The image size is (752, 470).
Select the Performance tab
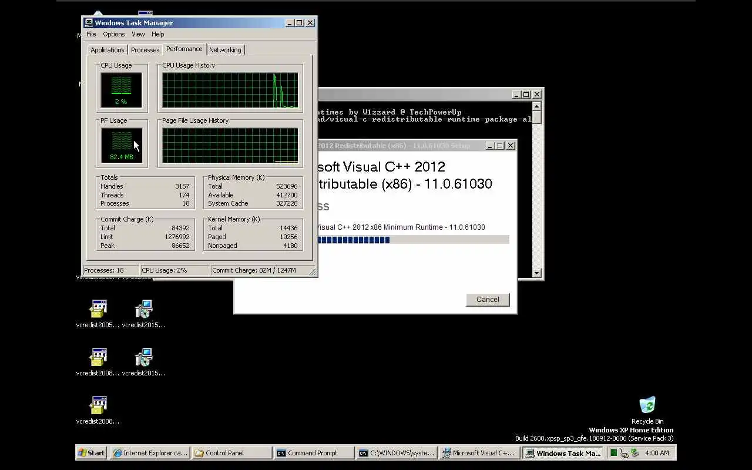[x=184, y=49]
